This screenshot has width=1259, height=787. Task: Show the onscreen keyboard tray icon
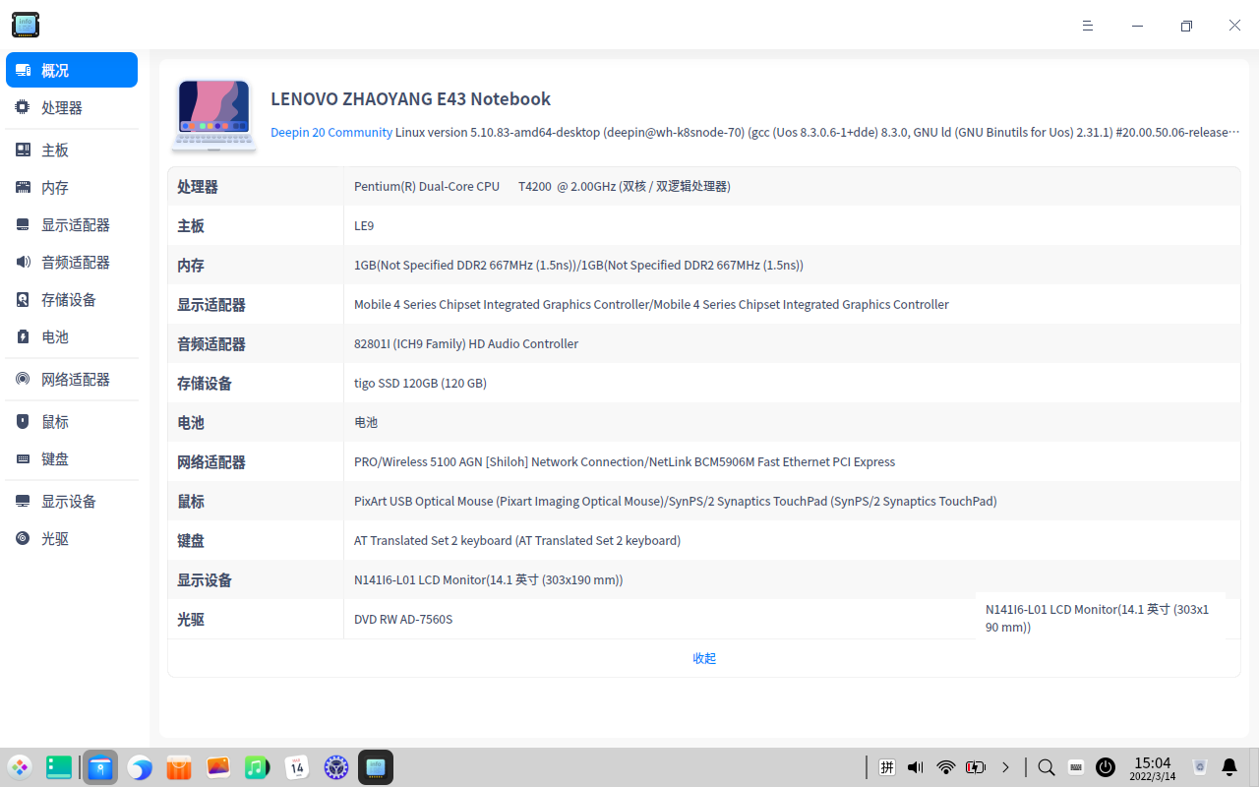point(1076,767)
